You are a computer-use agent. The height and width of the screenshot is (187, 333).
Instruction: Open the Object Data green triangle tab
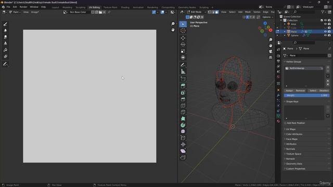pyautogui.click(x=278, y=116)
